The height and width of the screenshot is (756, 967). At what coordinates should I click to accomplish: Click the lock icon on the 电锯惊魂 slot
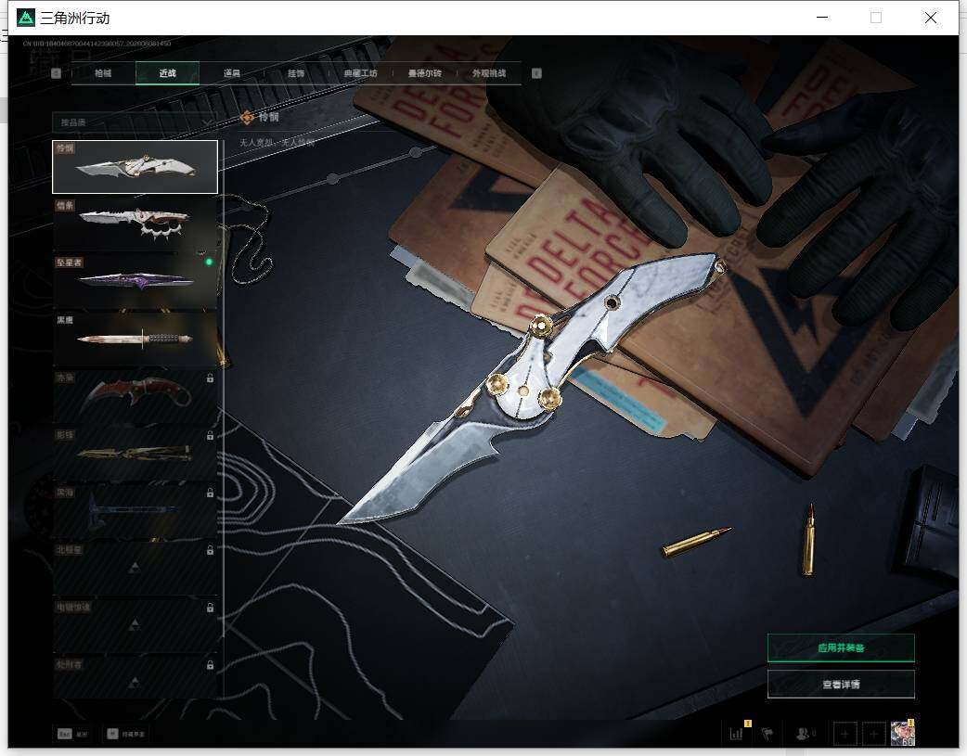[x=211, y=608]
